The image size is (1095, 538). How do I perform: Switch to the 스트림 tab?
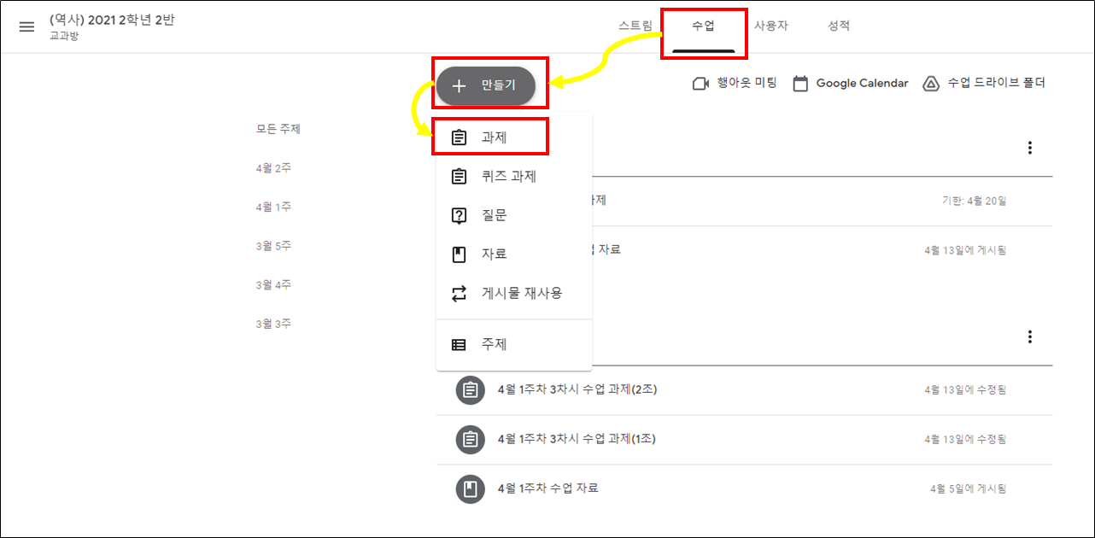point(635,26)
